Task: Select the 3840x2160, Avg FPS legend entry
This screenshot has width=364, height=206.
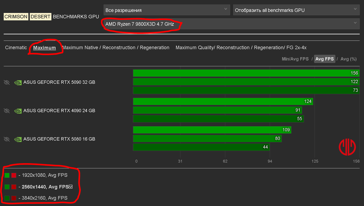Action: [x=45, y=198]
